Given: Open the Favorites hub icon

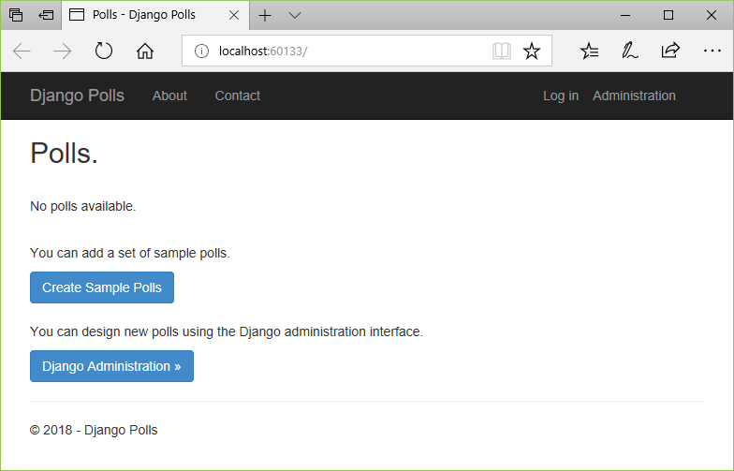Looking at the screenshot, I should click(589, 52).
